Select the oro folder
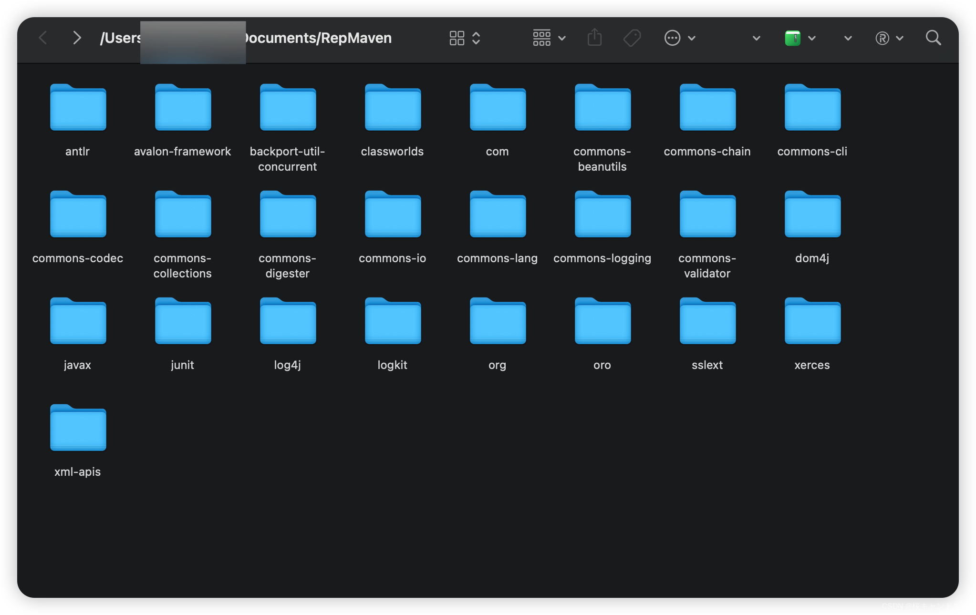This screenshot has height=615, width=976. click(x=603, y=320)
